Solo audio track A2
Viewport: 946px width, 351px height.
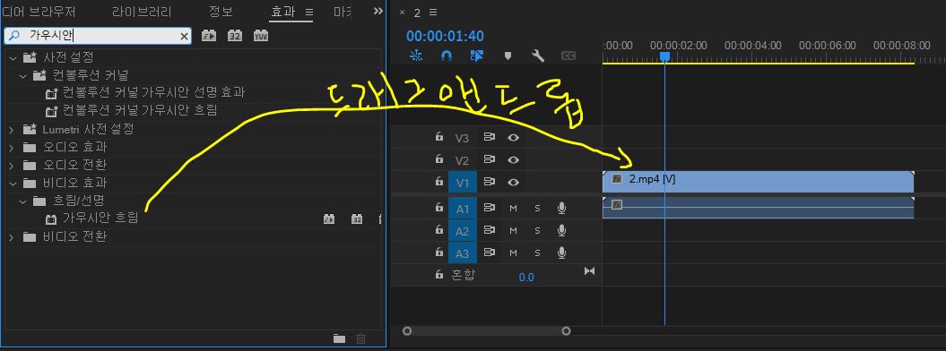[537, 231]
